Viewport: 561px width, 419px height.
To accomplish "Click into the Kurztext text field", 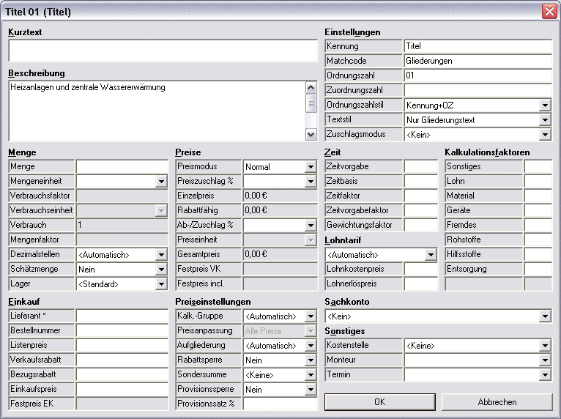I will point(163,51).
